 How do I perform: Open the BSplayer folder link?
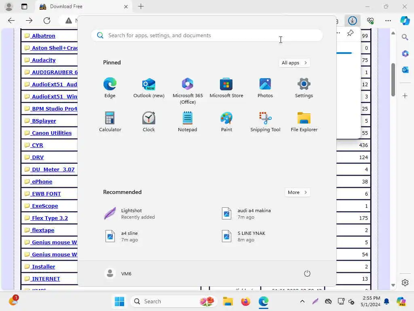44,121
